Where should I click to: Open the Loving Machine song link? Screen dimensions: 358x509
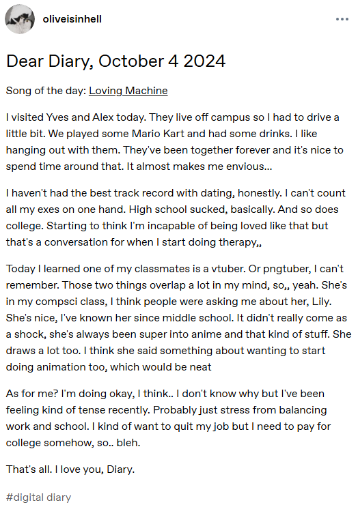(128, 91)
